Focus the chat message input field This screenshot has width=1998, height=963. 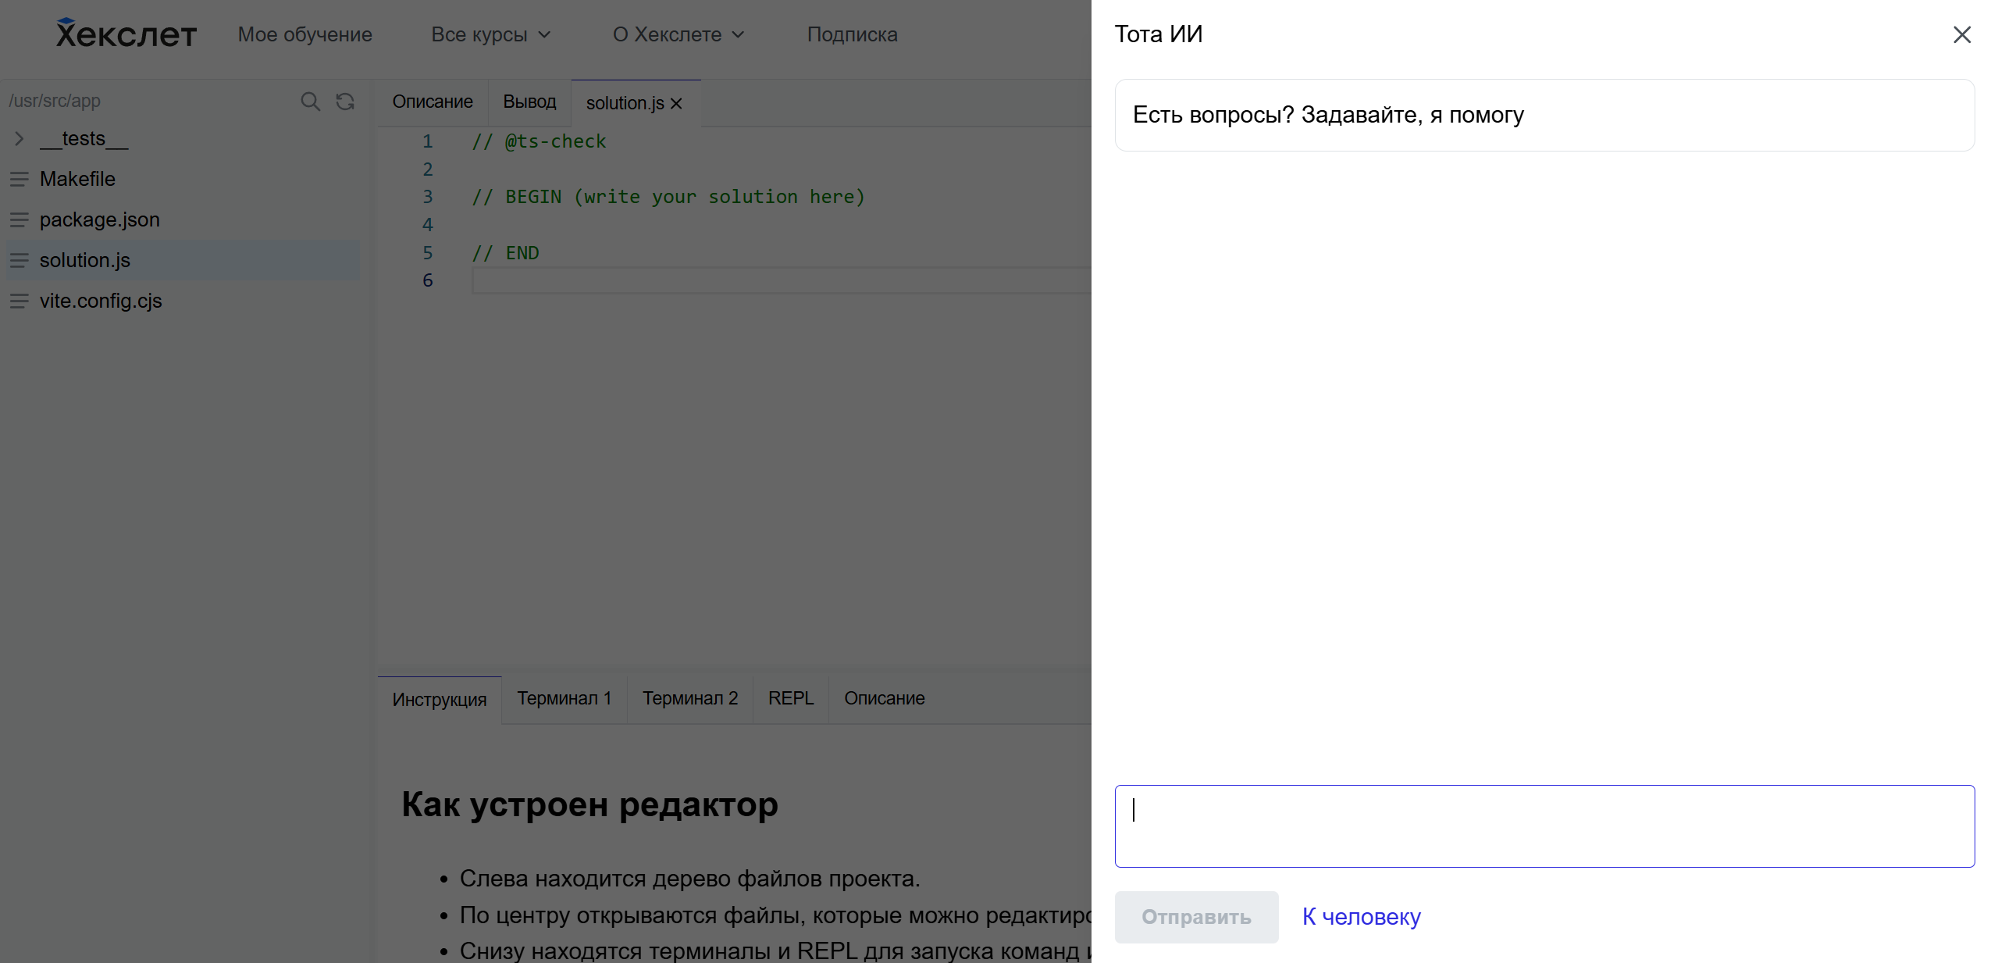tap(1544, 826)
